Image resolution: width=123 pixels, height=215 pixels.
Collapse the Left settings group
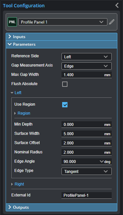[16, 93]
